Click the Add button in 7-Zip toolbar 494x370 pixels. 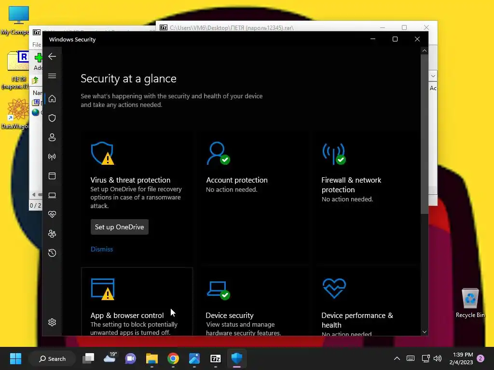click(38, 62)
